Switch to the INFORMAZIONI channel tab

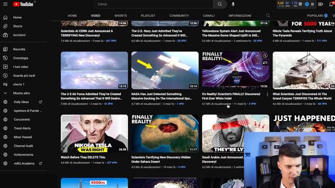tap(240, 16)
